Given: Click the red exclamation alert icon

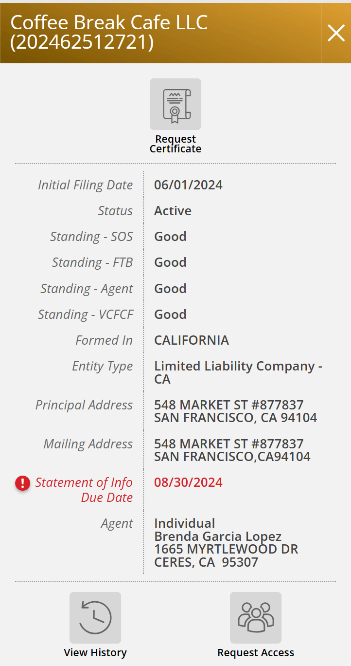Looking at the screenshot, I should click(22, 483).
